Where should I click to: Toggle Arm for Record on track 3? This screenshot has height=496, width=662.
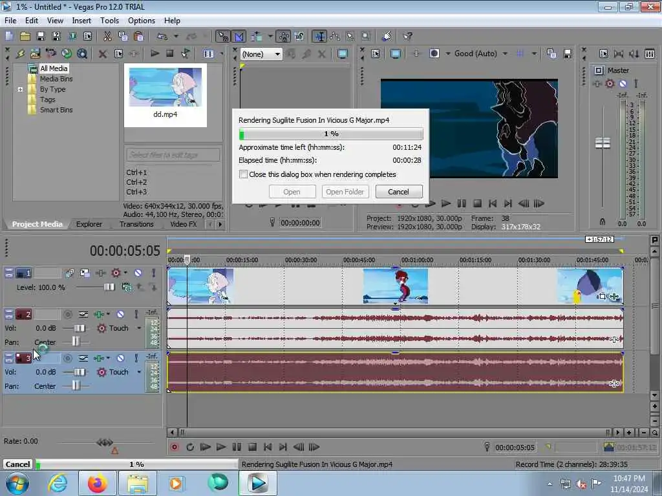coord(67,358)
